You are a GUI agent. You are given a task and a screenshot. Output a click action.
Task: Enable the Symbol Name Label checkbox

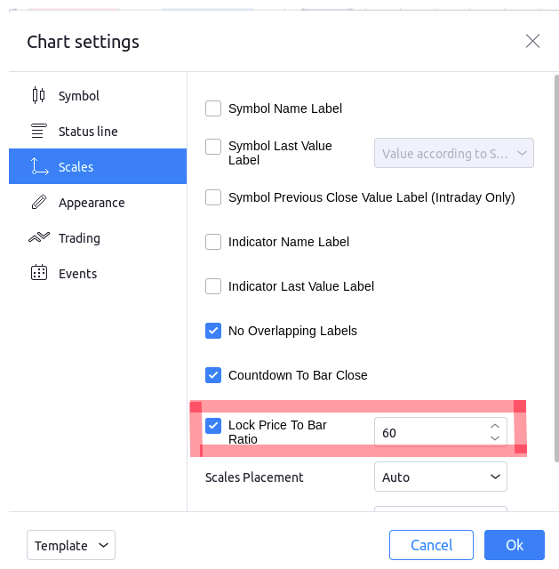213,108
